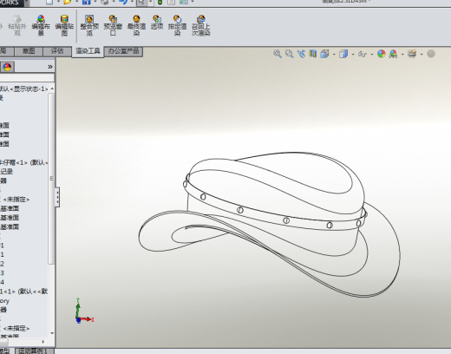Viewport: 451px width, 354px height.
Task: Click the Edit Appearance color ball icon
Action: coord(382,54)
